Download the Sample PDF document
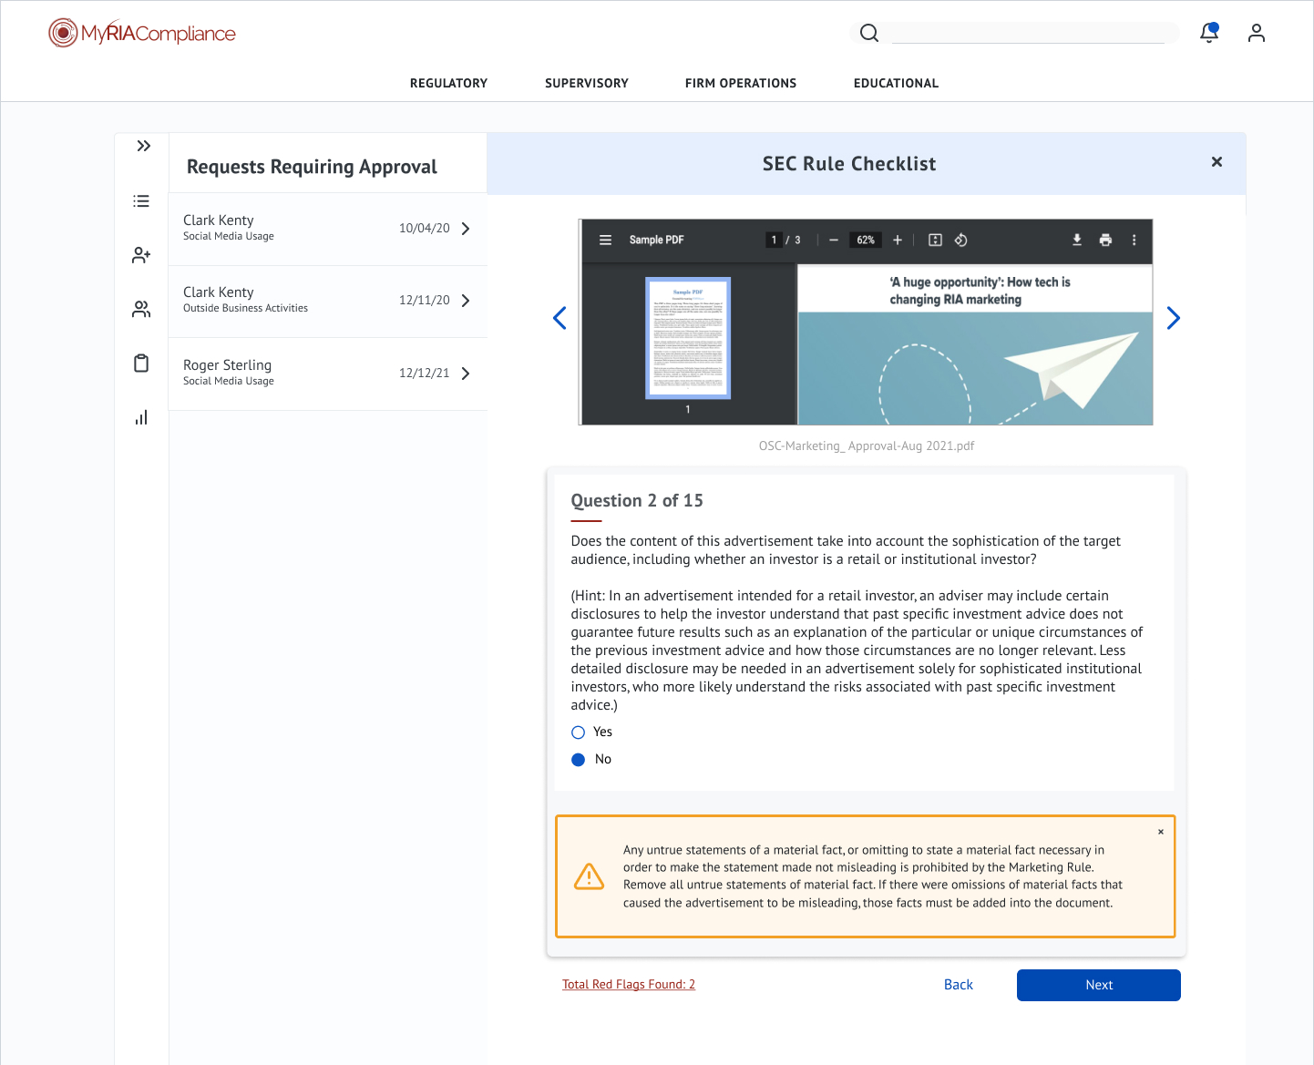This screenshot has height=1065, width=1314. coord(1076,240)
